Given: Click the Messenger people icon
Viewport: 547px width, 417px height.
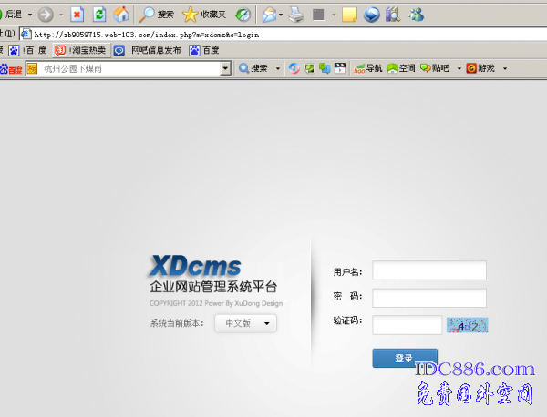Looking at the screenshot, I should [x=416, y=15].
